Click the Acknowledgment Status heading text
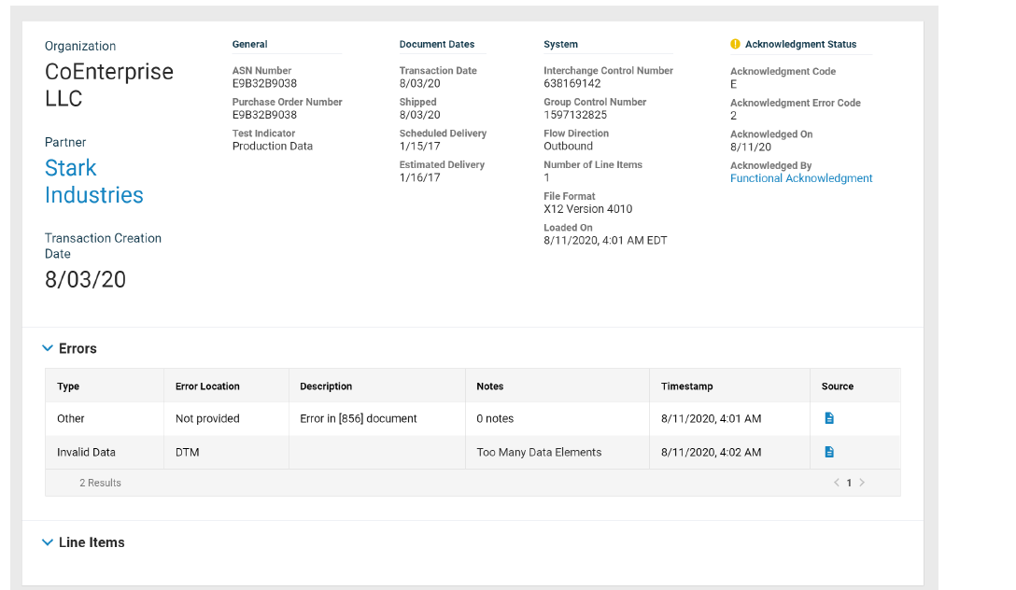 click(x=800, y=44)
